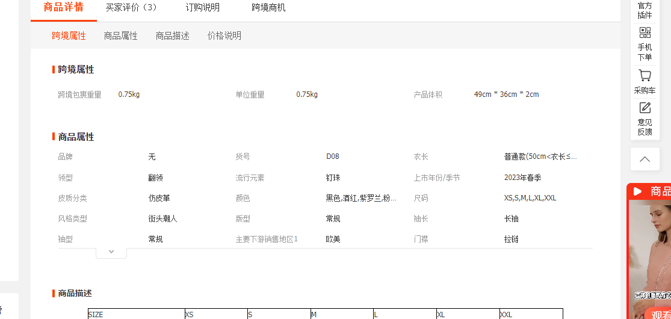Screen dimensions: 671x319
Task: Open the 买家评价（3）tab
Action: point(131,8)
